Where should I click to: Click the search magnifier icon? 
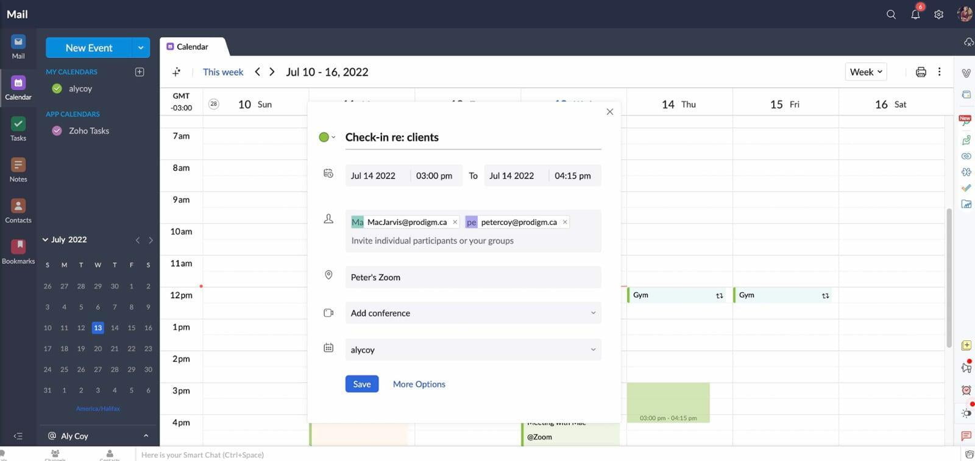click(891, 14)
